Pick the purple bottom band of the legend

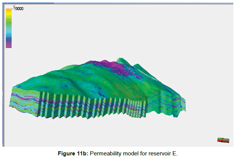click(x=9, y=45)
